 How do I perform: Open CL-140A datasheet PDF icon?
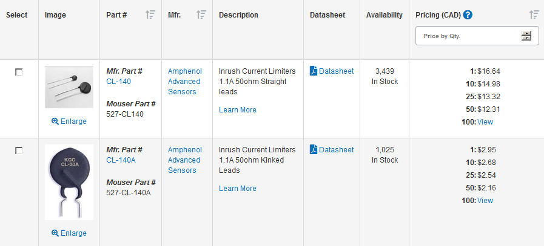tap(314, 149)
